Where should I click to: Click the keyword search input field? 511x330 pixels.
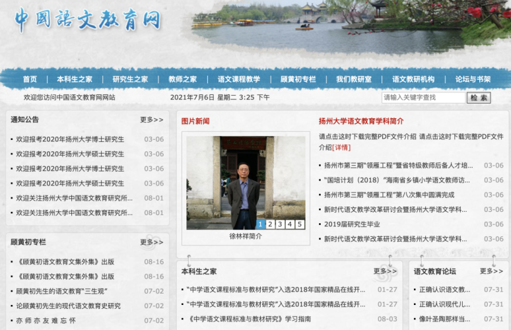click(423, 98)
